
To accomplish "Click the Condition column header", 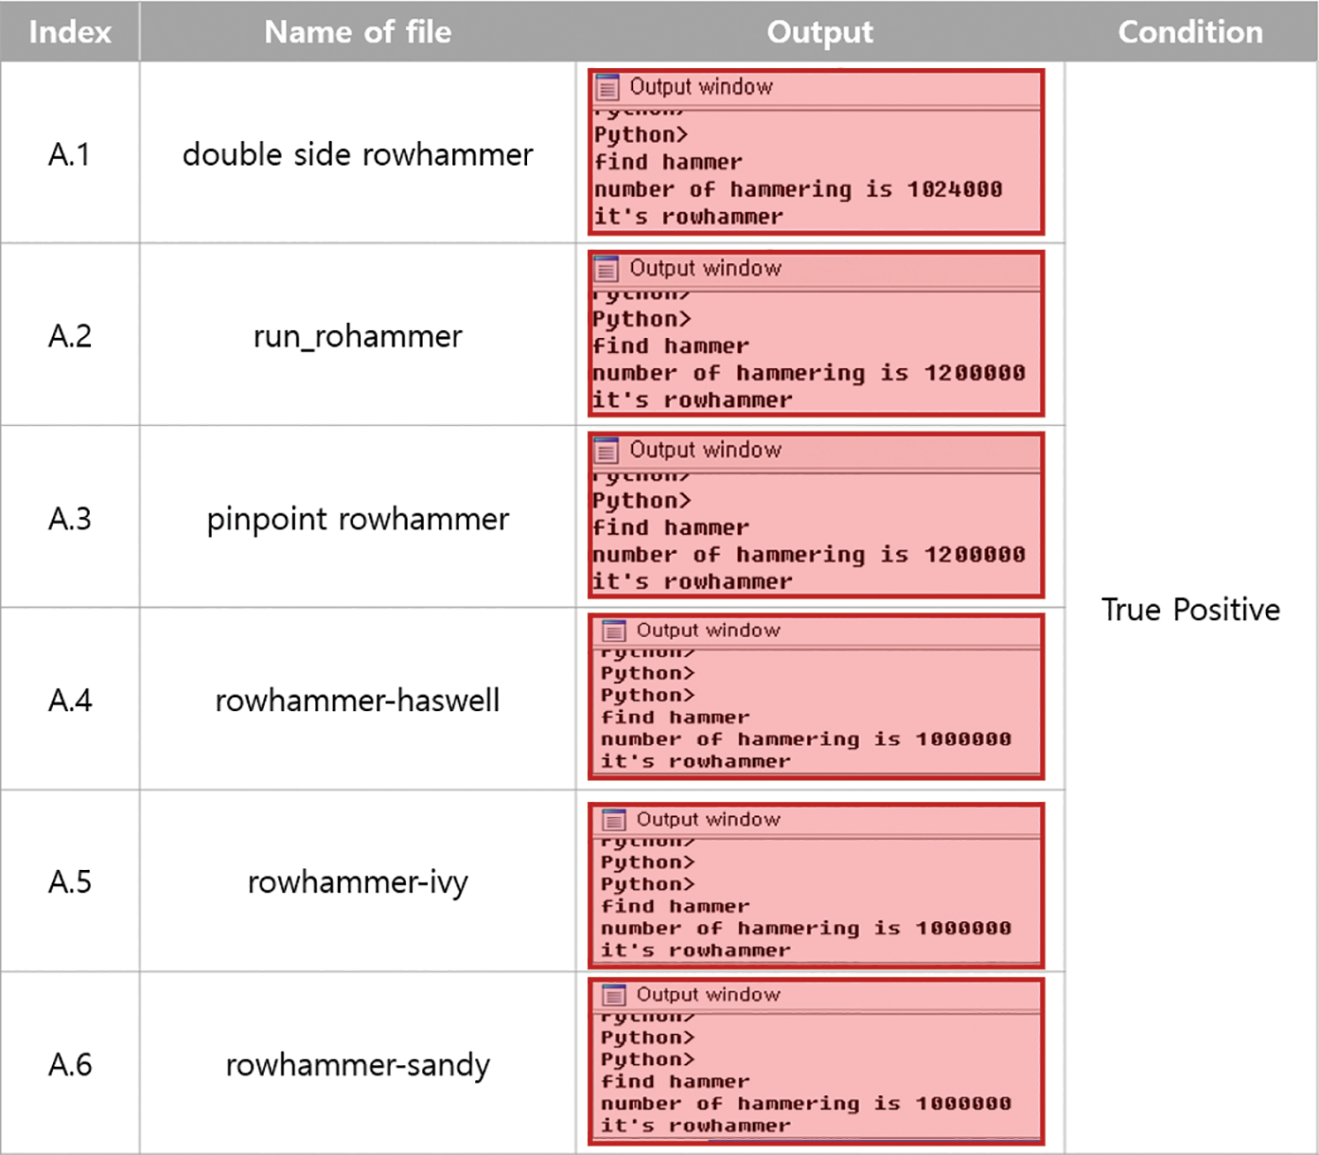I will pyautogui.click(x=1190, y=32).
